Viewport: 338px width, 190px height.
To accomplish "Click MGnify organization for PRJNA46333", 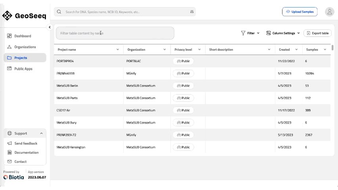I will [131, 73].
